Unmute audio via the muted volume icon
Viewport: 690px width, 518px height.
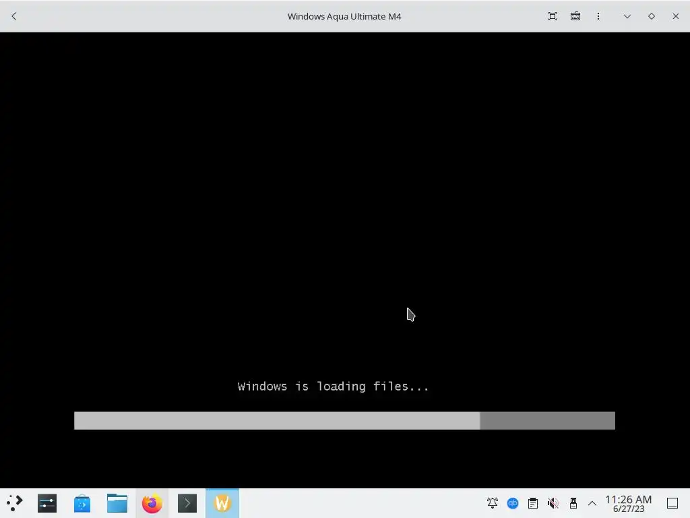click(553, 503)
